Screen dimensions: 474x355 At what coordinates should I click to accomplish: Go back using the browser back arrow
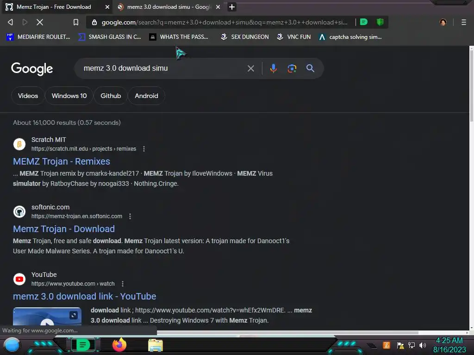(x=10, y=22)
